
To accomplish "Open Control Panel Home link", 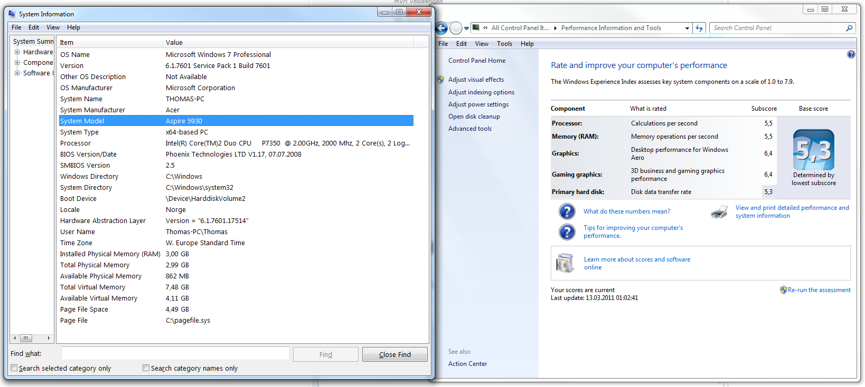I will (x=477, y=61).
